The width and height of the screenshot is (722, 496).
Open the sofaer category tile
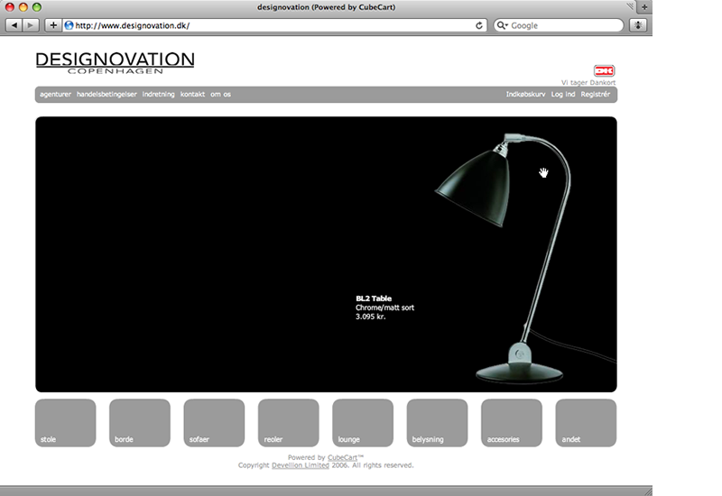214,423
